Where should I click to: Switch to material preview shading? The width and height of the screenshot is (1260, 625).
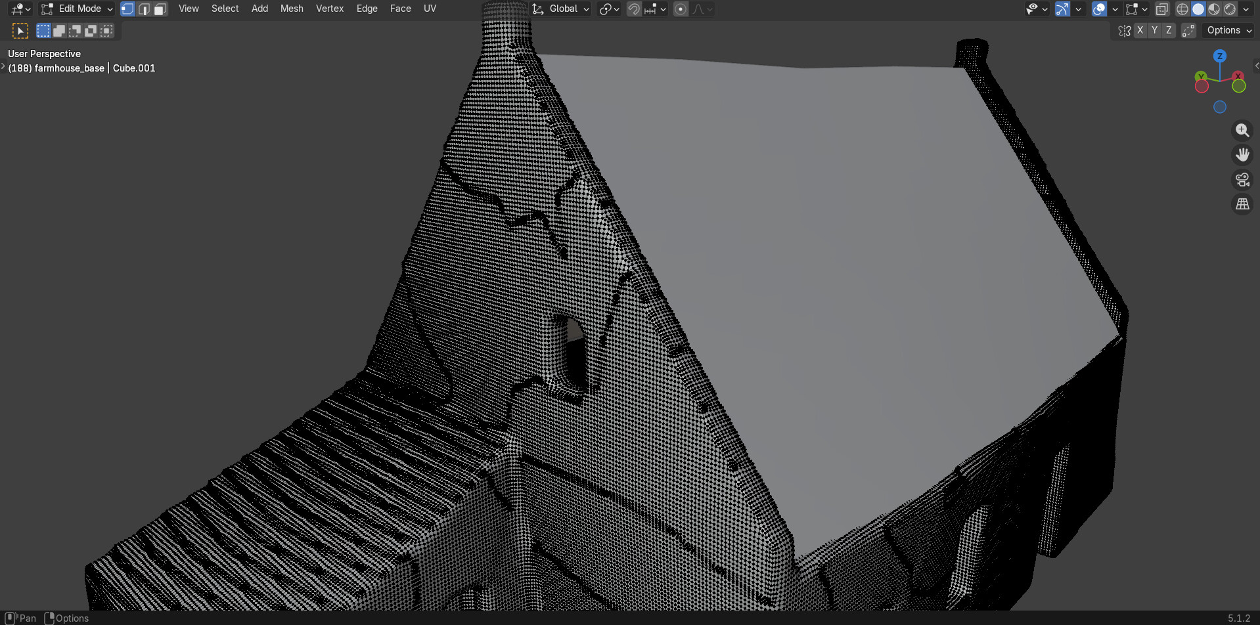pos(1213,9)
